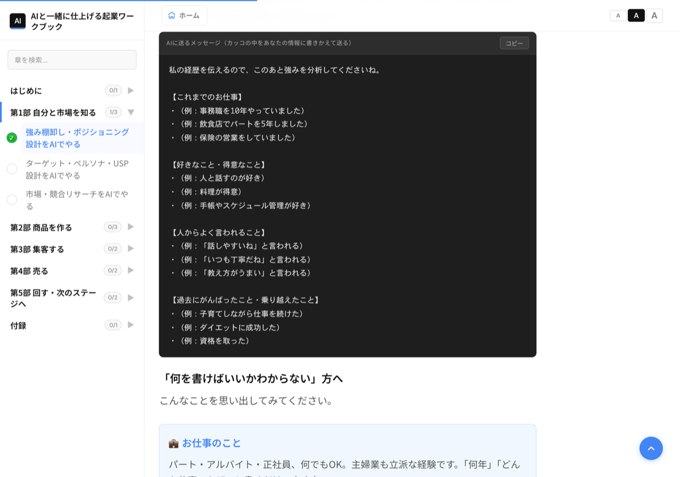680x477 pixels.
Task: Open the はじめに chapter
Action: click(x=27, y=91)
